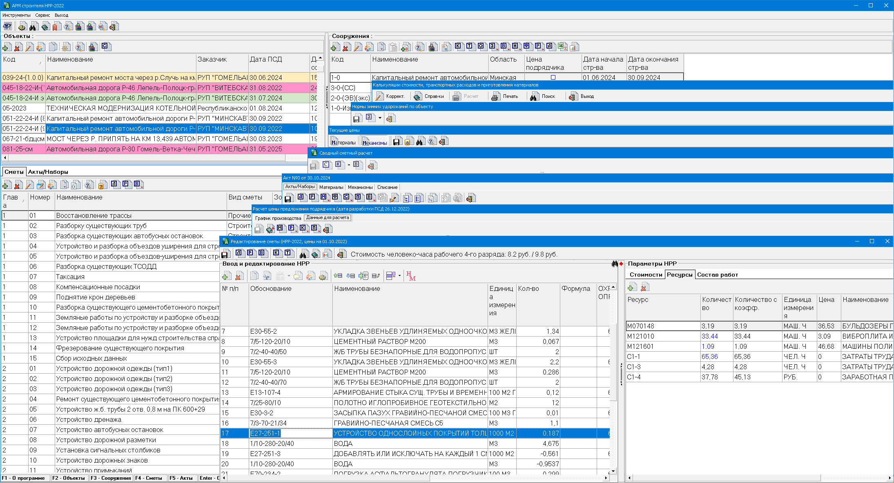
Task: Click the Печать button
Action: tap(505, 96)
